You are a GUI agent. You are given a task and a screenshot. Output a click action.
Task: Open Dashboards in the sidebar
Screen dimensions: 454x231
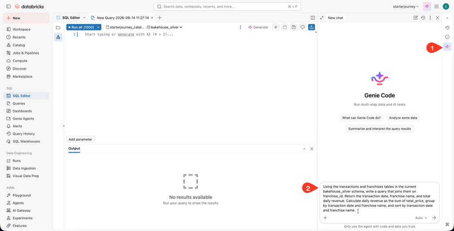click(26, 111)
